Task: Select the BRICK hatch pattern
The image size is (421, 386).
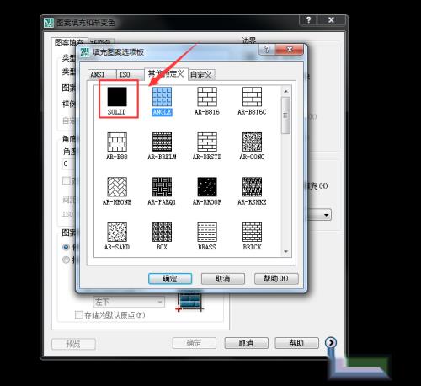Action: pyautogui.click(x=252, y=232)
